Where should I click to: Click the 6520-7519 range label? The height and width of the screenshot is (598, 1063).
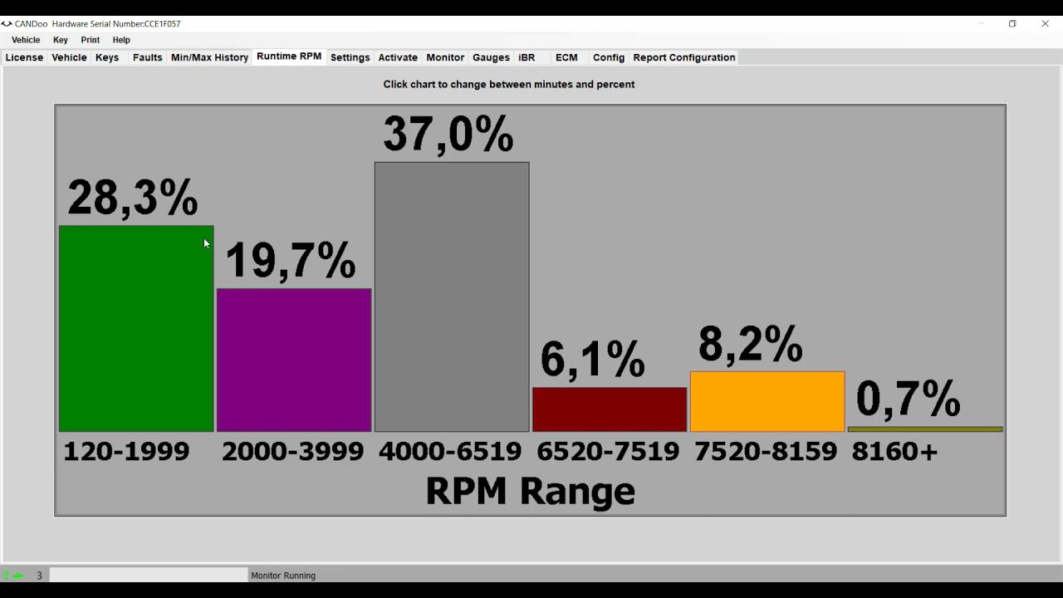(608, 451)
